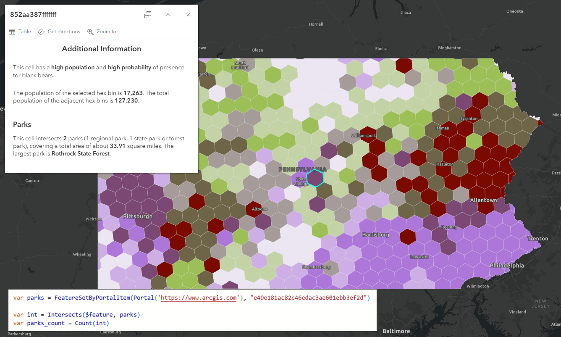Click the 33.91 square miles value
Image resolution: width=561 pixels, height=337 pixels.
(118, 146)
